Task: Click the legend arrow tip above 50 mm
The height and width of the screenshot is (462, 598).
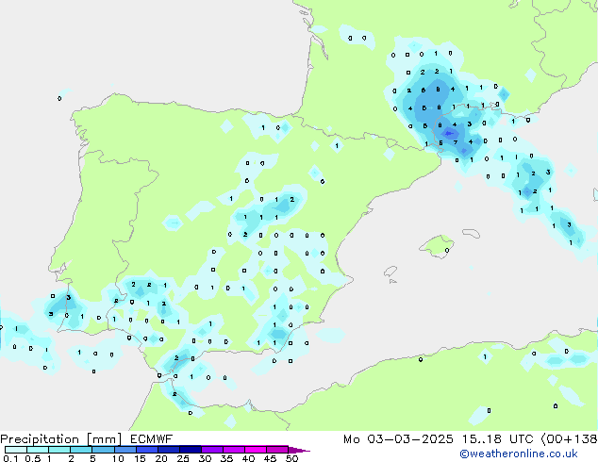Action: [x=299, y=450]
